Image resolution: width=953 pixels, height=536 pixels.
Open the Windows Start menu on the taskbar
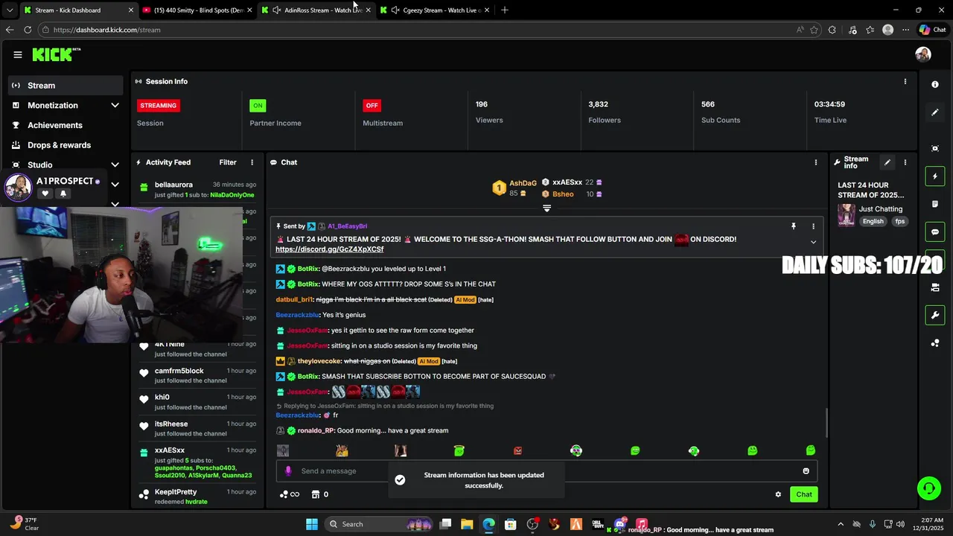(x=312, y=524)
